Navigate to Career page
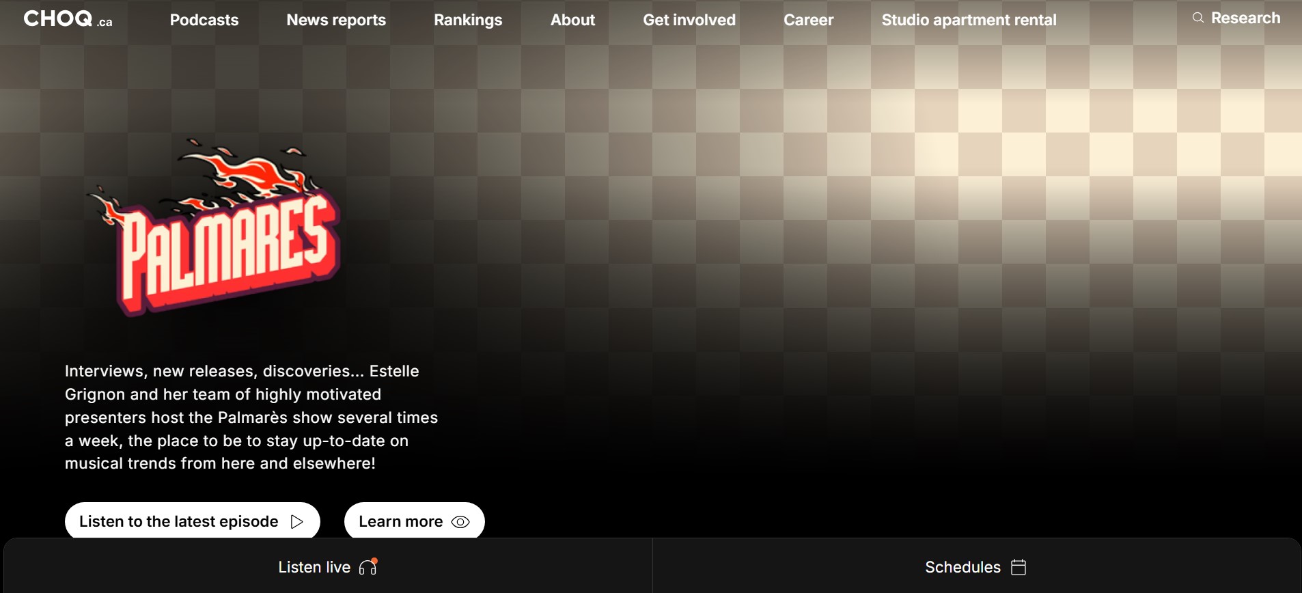Viewport: 1302px width, 593px height. pyautogui.click(x=809, y=20)
